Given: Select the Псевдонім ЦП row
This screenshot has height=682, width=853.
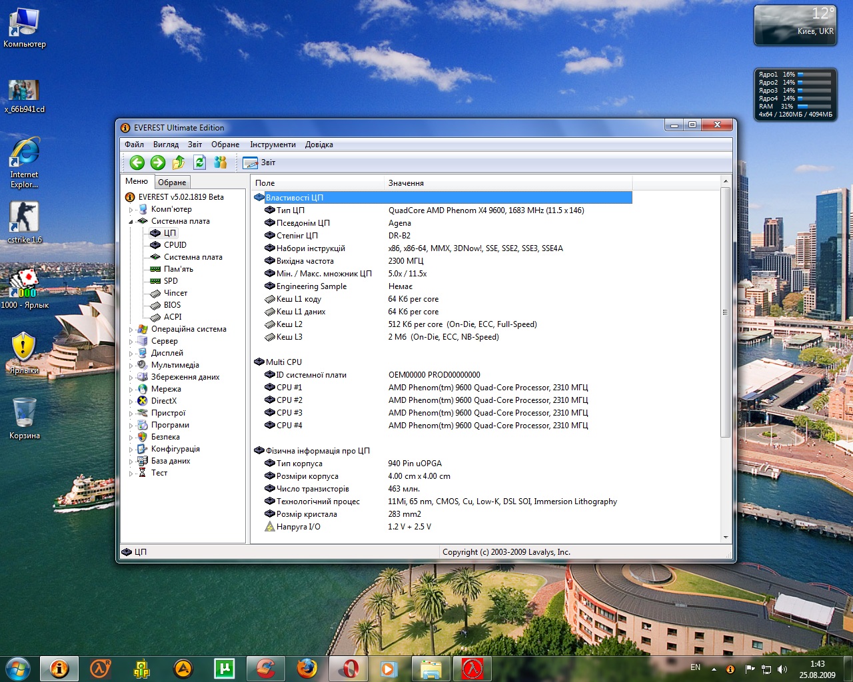Looking at the screenshot, I should tap(442, 223).
